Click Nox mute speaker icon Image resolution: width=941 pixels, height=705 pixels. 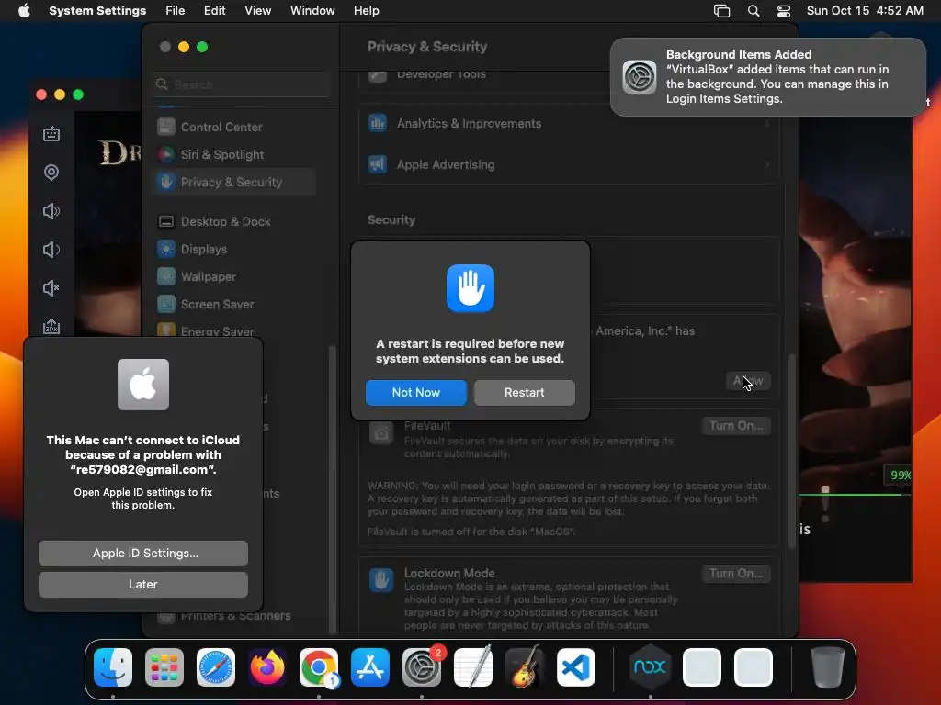click(x=51, y=288)
